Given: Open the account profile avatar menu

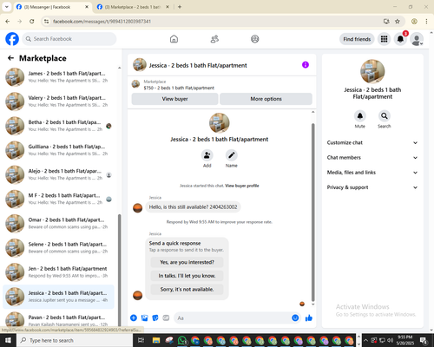Looking at the screenshot, I should click(x=417, y=39).
